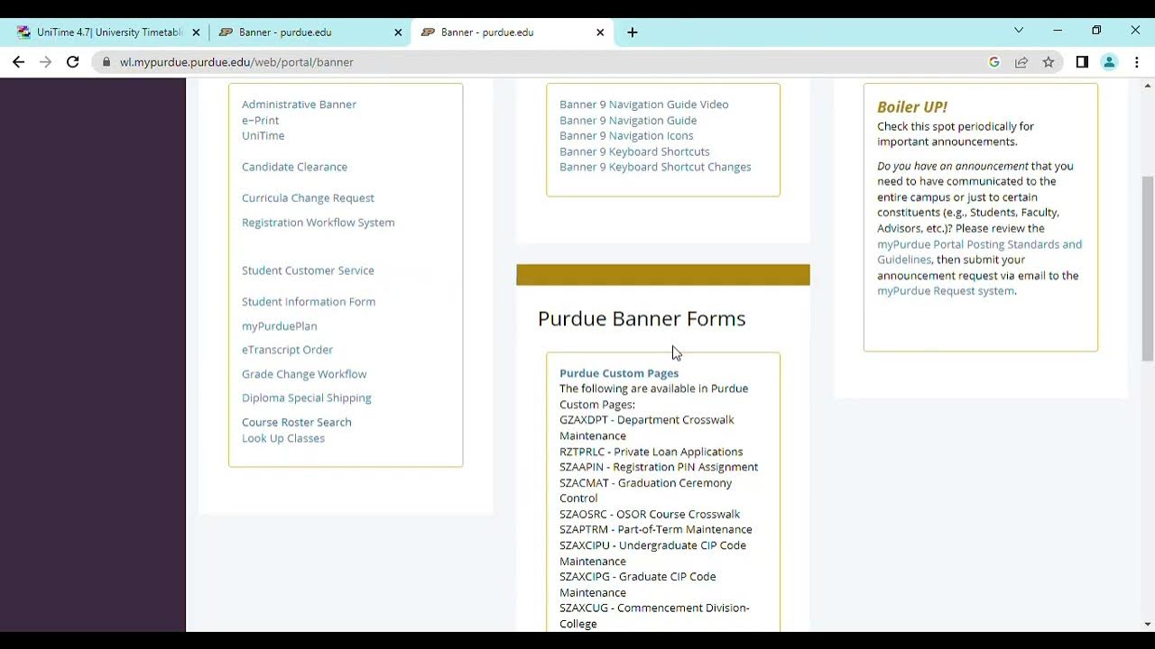Select SZAOSRC - OSOR Course Crosswalk text

[x=650, y=515]
